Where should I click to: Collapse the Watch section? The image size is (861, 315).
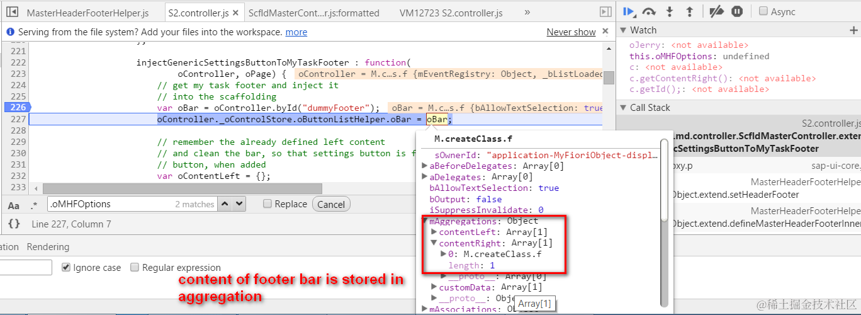[x=623, y=30]
